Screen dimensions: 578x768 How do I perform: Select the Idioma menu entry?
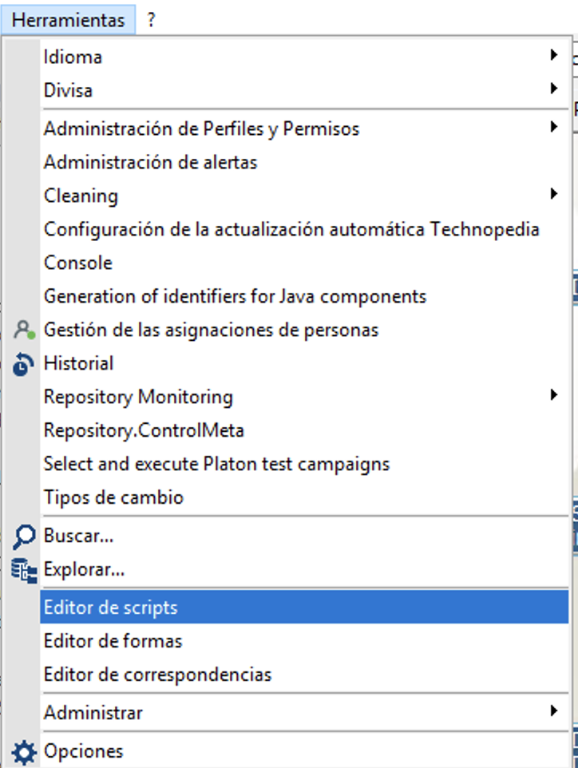click(x=304, y=57)
